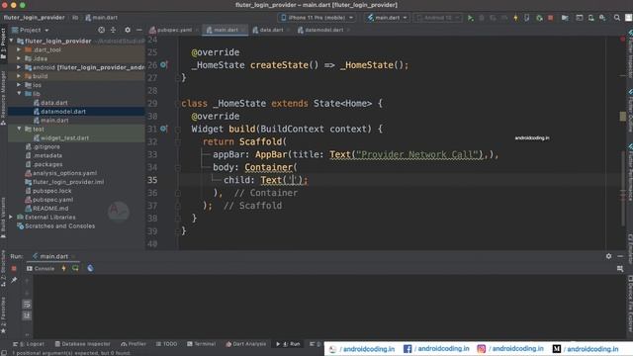This screenshot has width=633, height=356.
Task: Select data.dart in project tree
Action: click(x=54, y=103)
